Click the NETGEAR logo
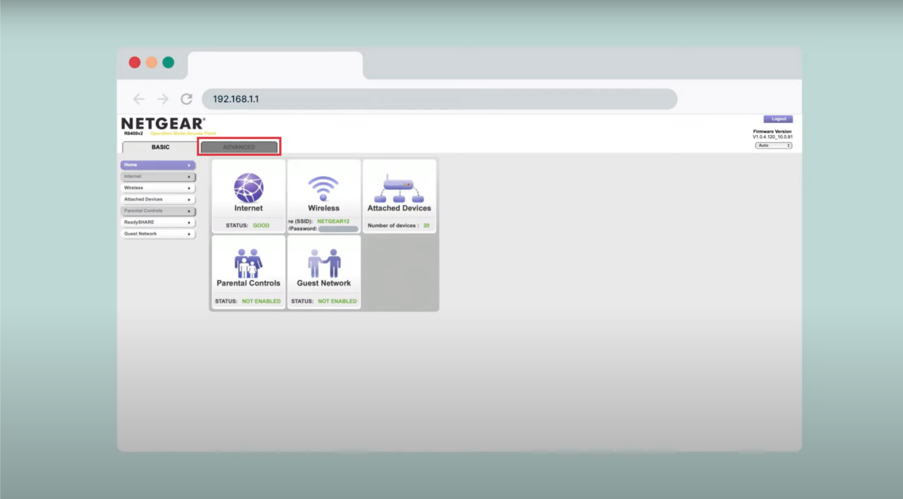Screen dimensions: 903x499 [x=163, y=123]
